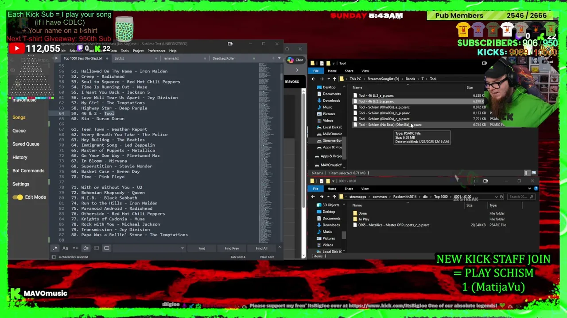Switch to details view icon in Tool window
567x318 pixels.
(x=527, y=173)
